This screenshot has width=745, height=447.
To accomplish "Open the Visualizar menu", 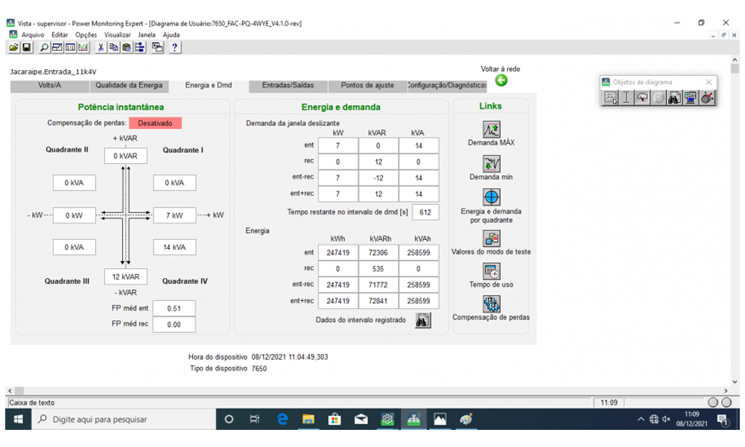I will tap(118, 34).
